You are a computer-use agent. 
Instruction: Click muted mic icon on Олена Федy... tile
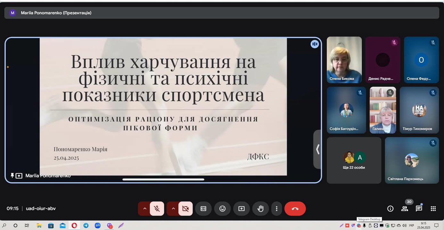coord(433,42)
